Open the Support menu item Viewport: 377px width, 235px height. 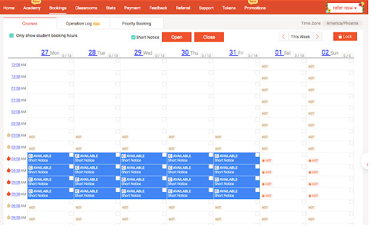[x=206, y=8]
